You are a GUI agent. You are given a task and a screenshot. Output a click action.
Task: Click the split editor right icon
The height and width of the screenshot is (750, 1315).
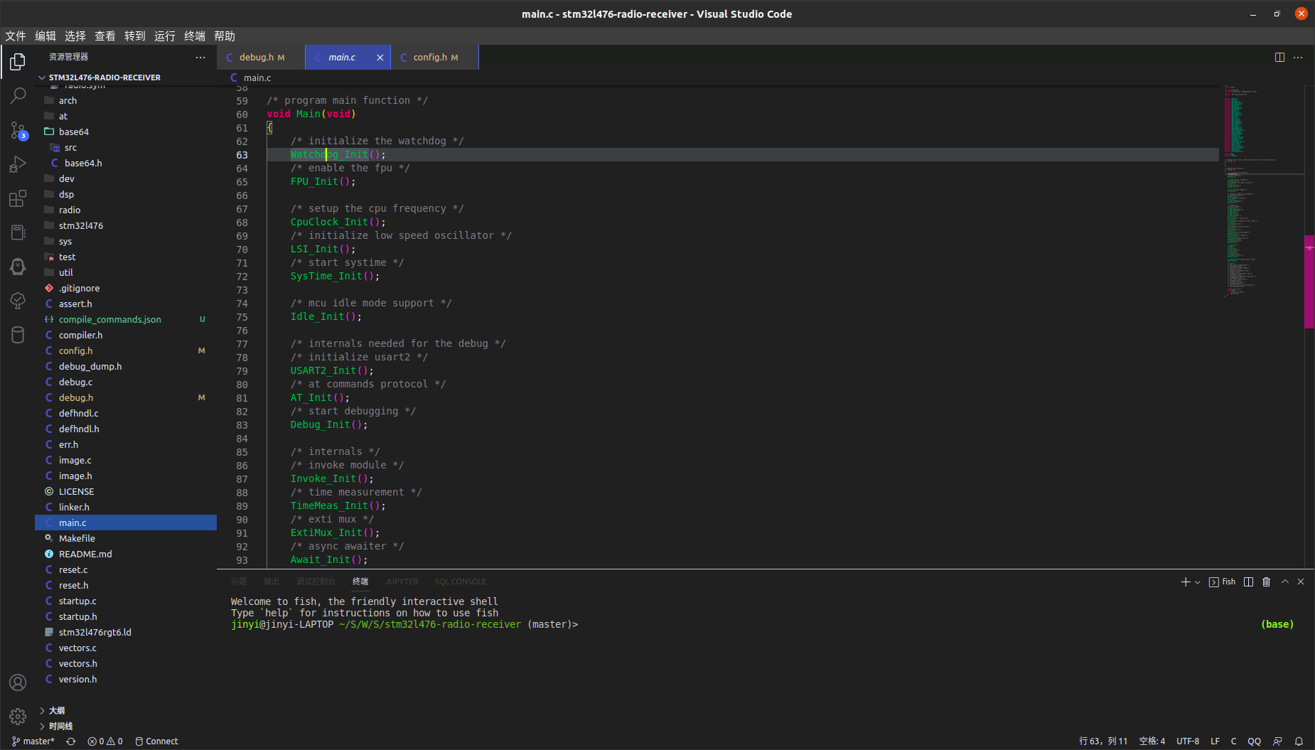pyautogui.click(x=1279, y=58)
